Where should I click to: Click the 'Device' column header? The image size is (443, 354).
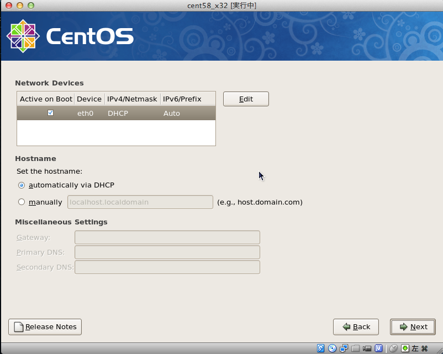click(x=89, y=99)
